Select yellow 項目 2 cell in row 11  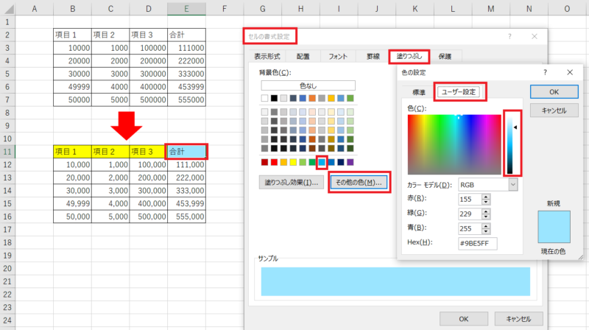pyautogui.click(x=110, y=152)
